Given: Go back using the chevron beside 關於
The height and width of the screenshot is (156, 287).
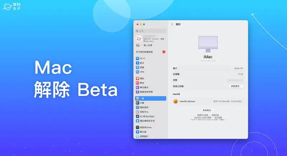Looking at the screenshot, I should 172,24.
